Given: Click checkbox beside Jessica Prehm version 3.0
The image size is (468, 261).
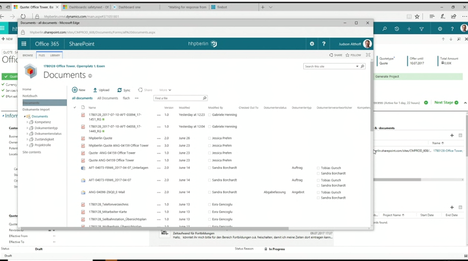Looking at the screenshot, I should tap(210, 146).
